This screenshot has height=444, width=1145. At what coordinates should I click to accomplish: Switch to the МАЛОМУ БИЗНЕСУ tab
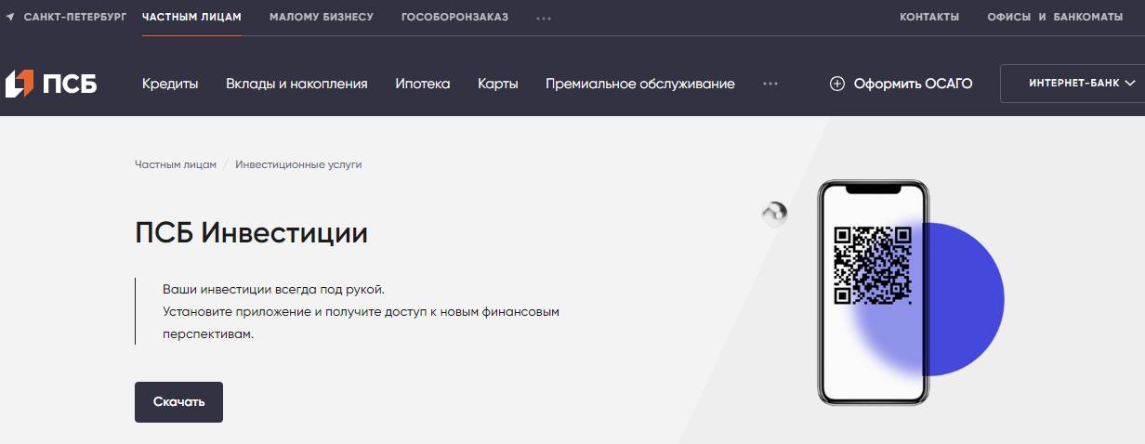pyautogui.click(x=322, y=17)
